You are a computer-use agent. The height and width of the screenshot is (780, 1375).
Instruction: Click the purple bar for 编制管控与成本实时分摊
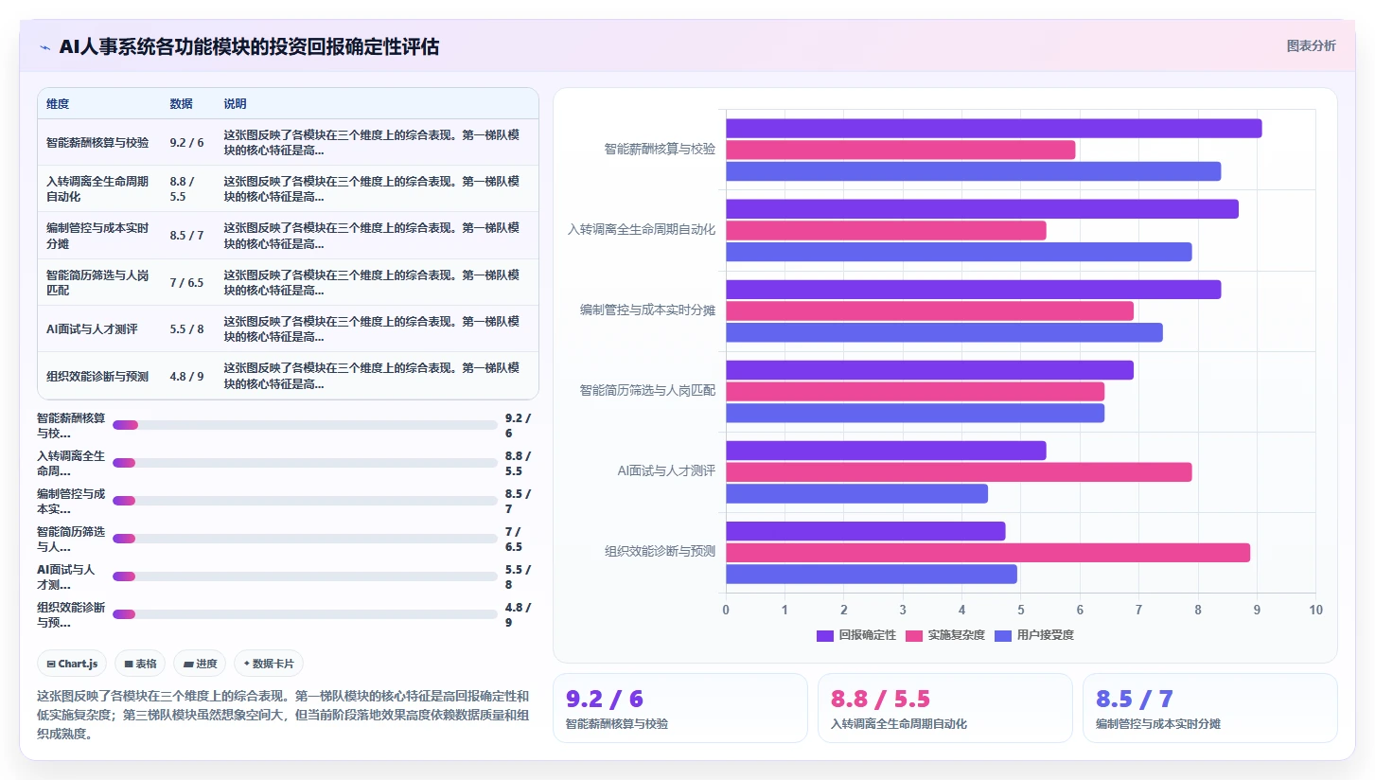coord(973,290)
